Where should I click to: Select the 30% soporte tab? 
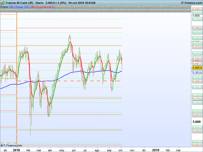[81, 10]
